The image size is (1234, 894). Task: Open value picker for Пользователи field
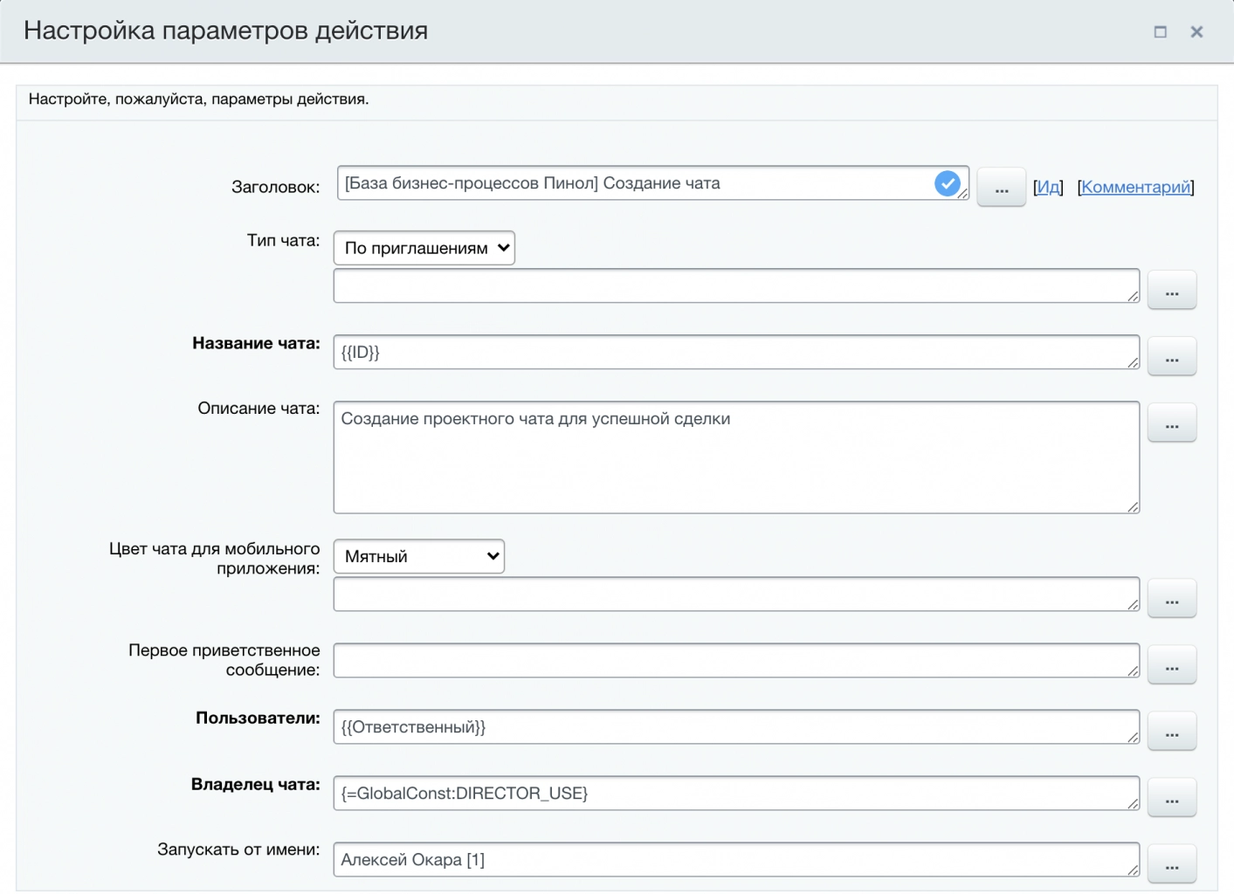click(1172, 732)
